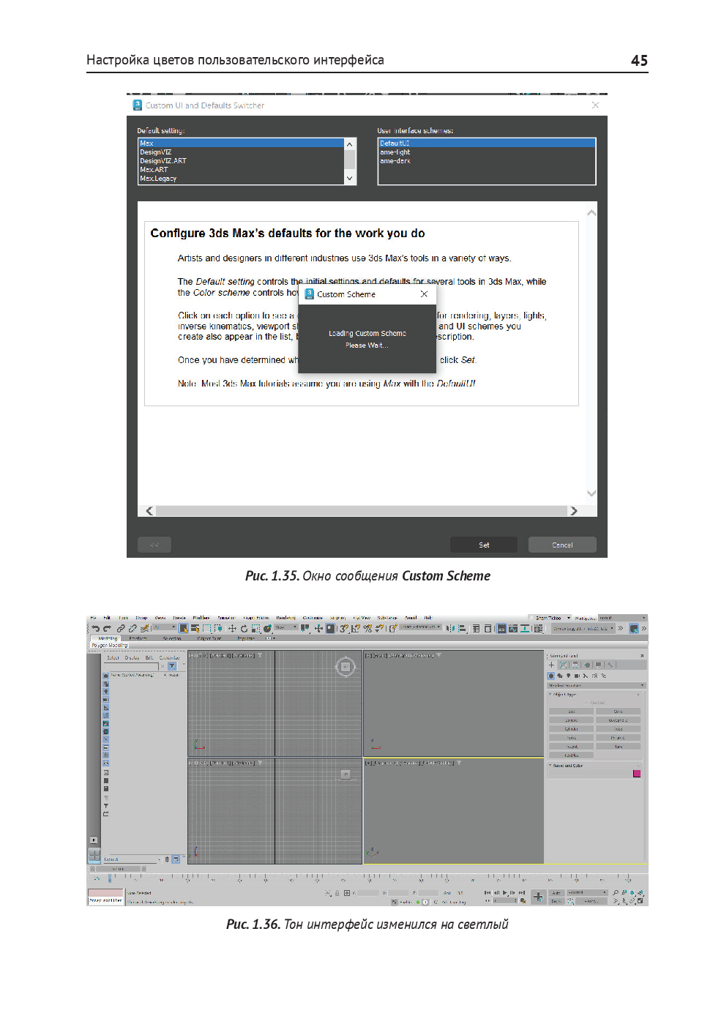The height and width of the screenshot is (1016, 713).
Task: Click the magenta object color swatch
Action: [x=637, y=774]
